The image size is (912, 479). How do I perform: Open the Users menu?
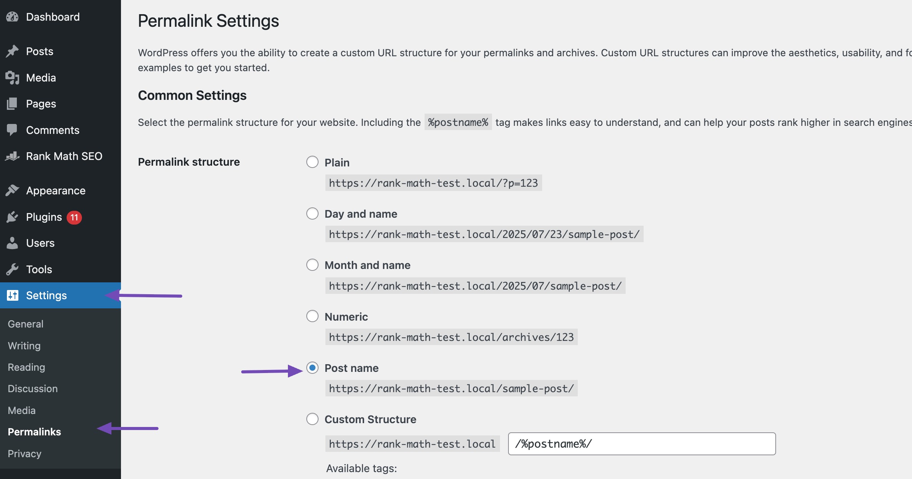pos(60,243)
